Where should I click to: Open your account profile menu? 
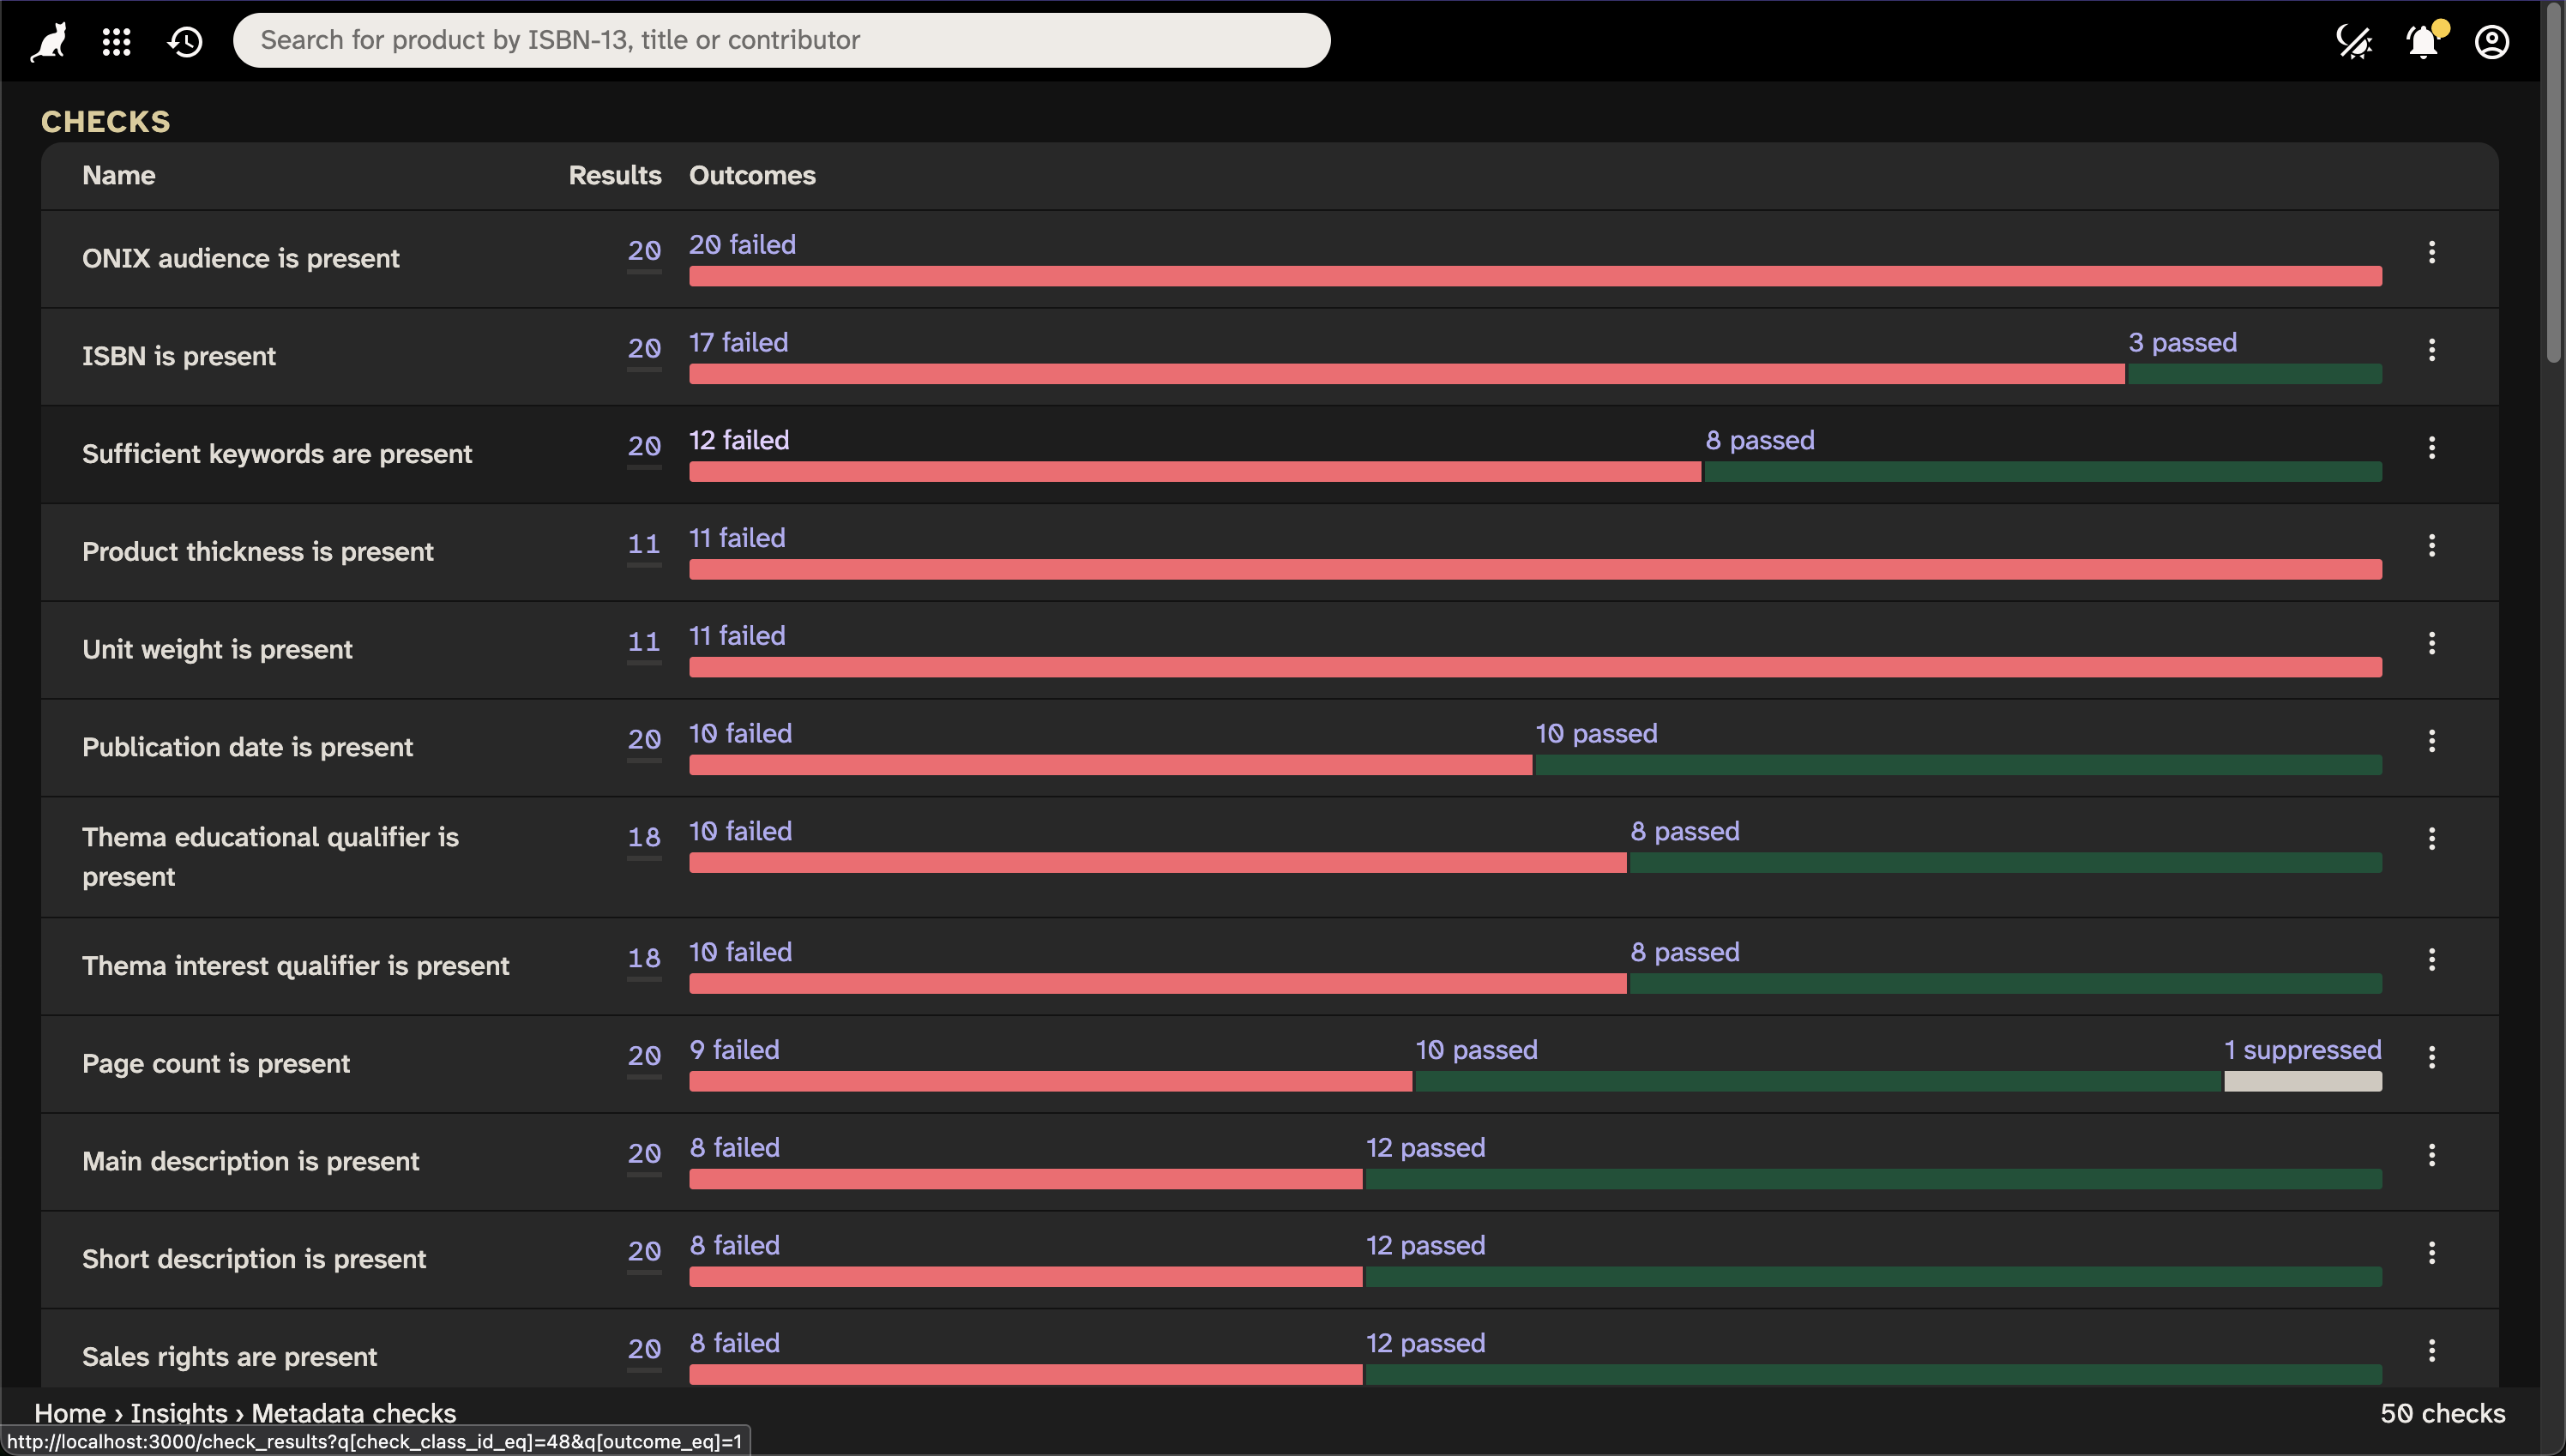tap(2492, 41)
